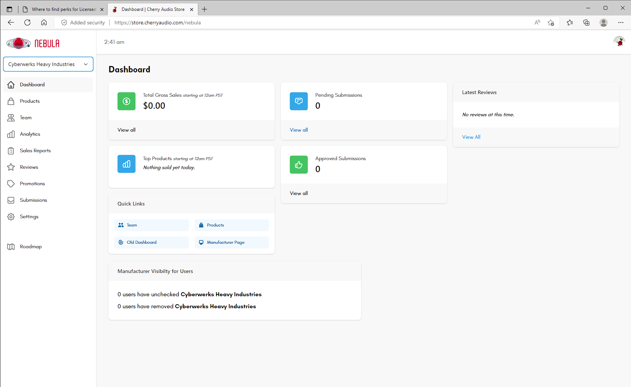Click the Added security shield indicator
This screenshot has height=387, width=631.
coord(83,22)
